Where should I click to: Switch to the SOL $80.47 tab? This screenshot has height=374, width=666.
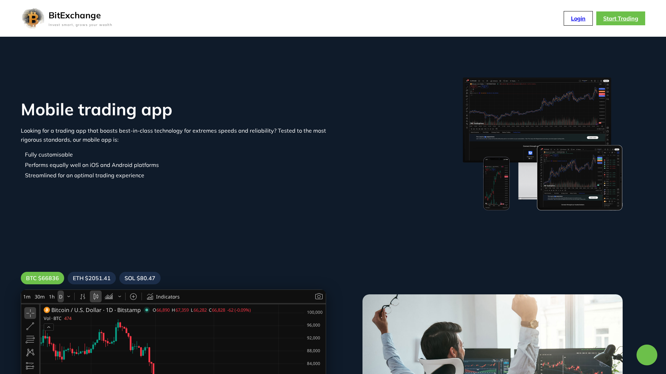pos(140,278)
